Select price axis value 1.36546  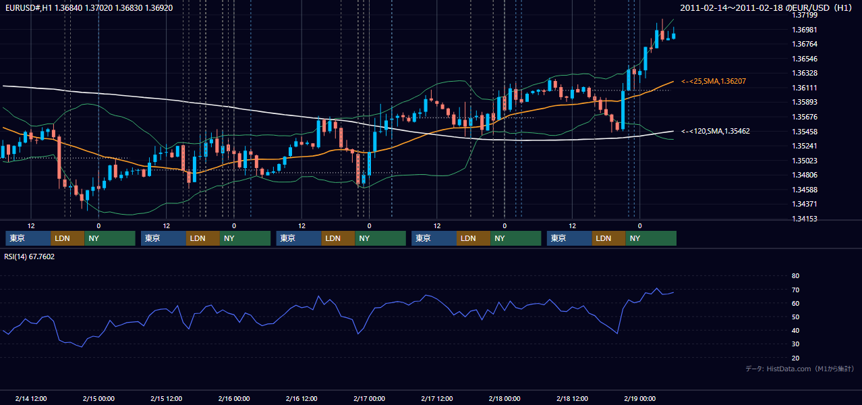(x=804, y=59)
